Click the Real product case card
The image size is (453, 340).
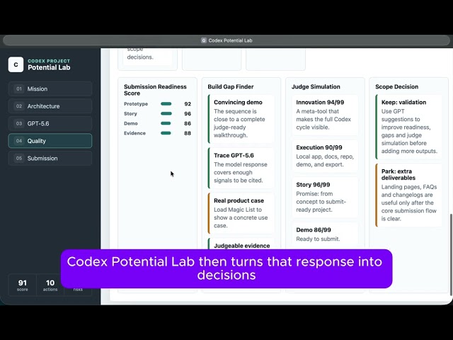coord(241,213)
